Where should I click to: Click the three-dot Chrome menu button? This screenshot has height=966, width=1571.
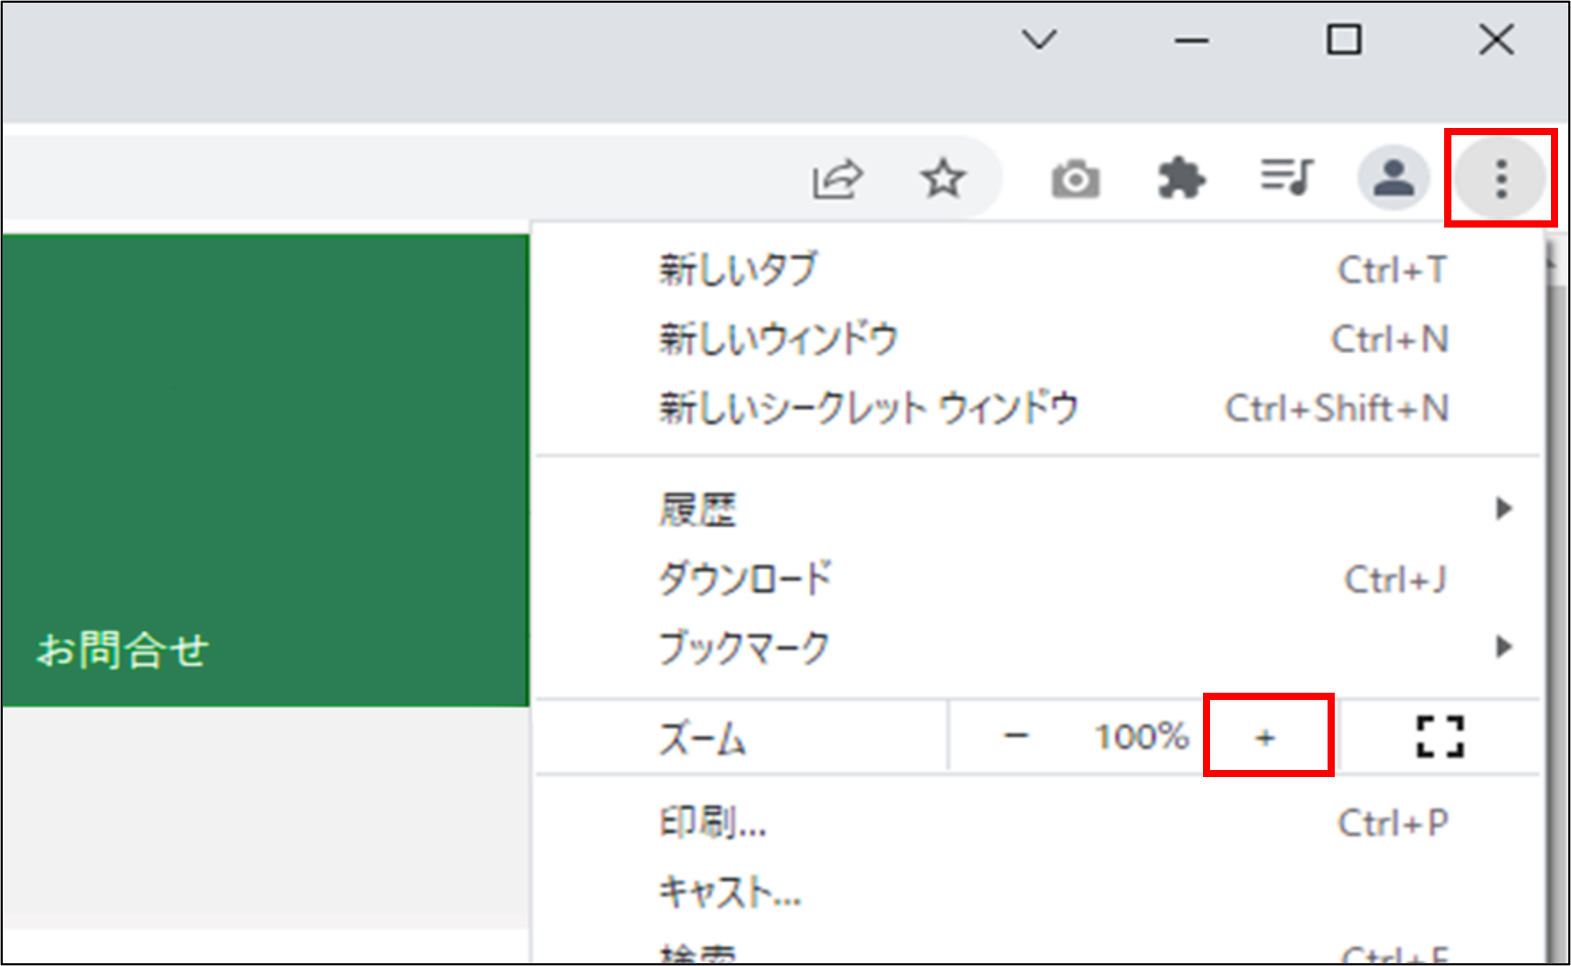1501,179
